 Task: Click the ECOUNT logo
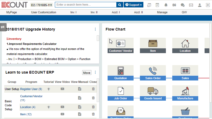pos(15,5)
